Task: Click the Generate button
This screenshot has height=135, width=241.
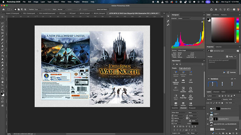Action: [x=232, y=72]
